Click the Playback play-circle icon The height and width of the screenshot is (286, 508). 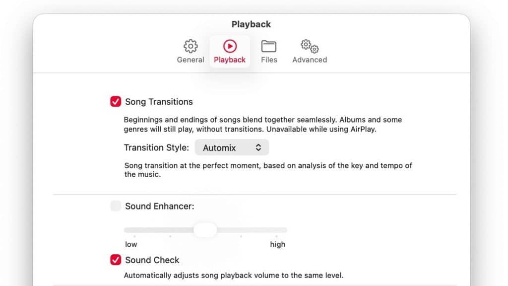tap(230, 46)
